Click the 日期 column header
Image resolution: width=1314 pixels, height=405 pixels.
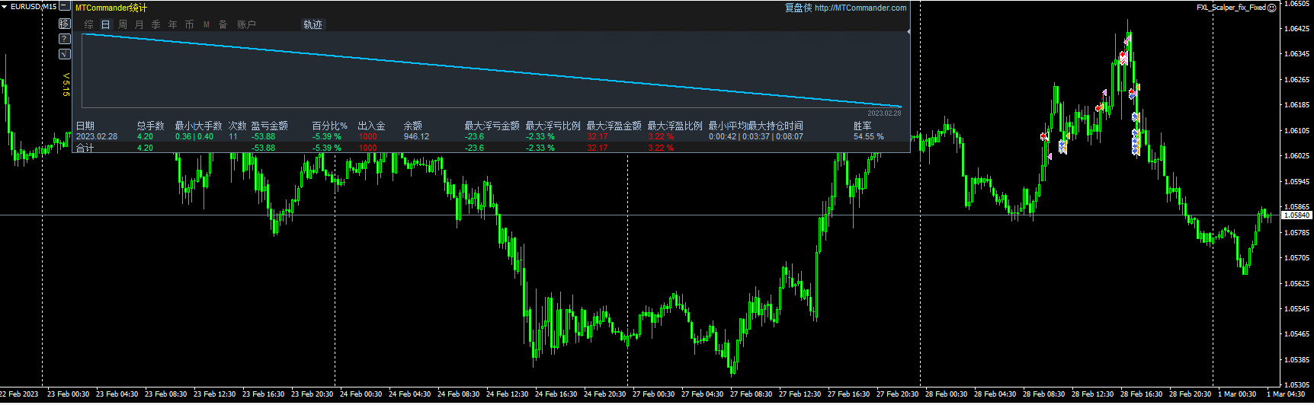(85, 126)
